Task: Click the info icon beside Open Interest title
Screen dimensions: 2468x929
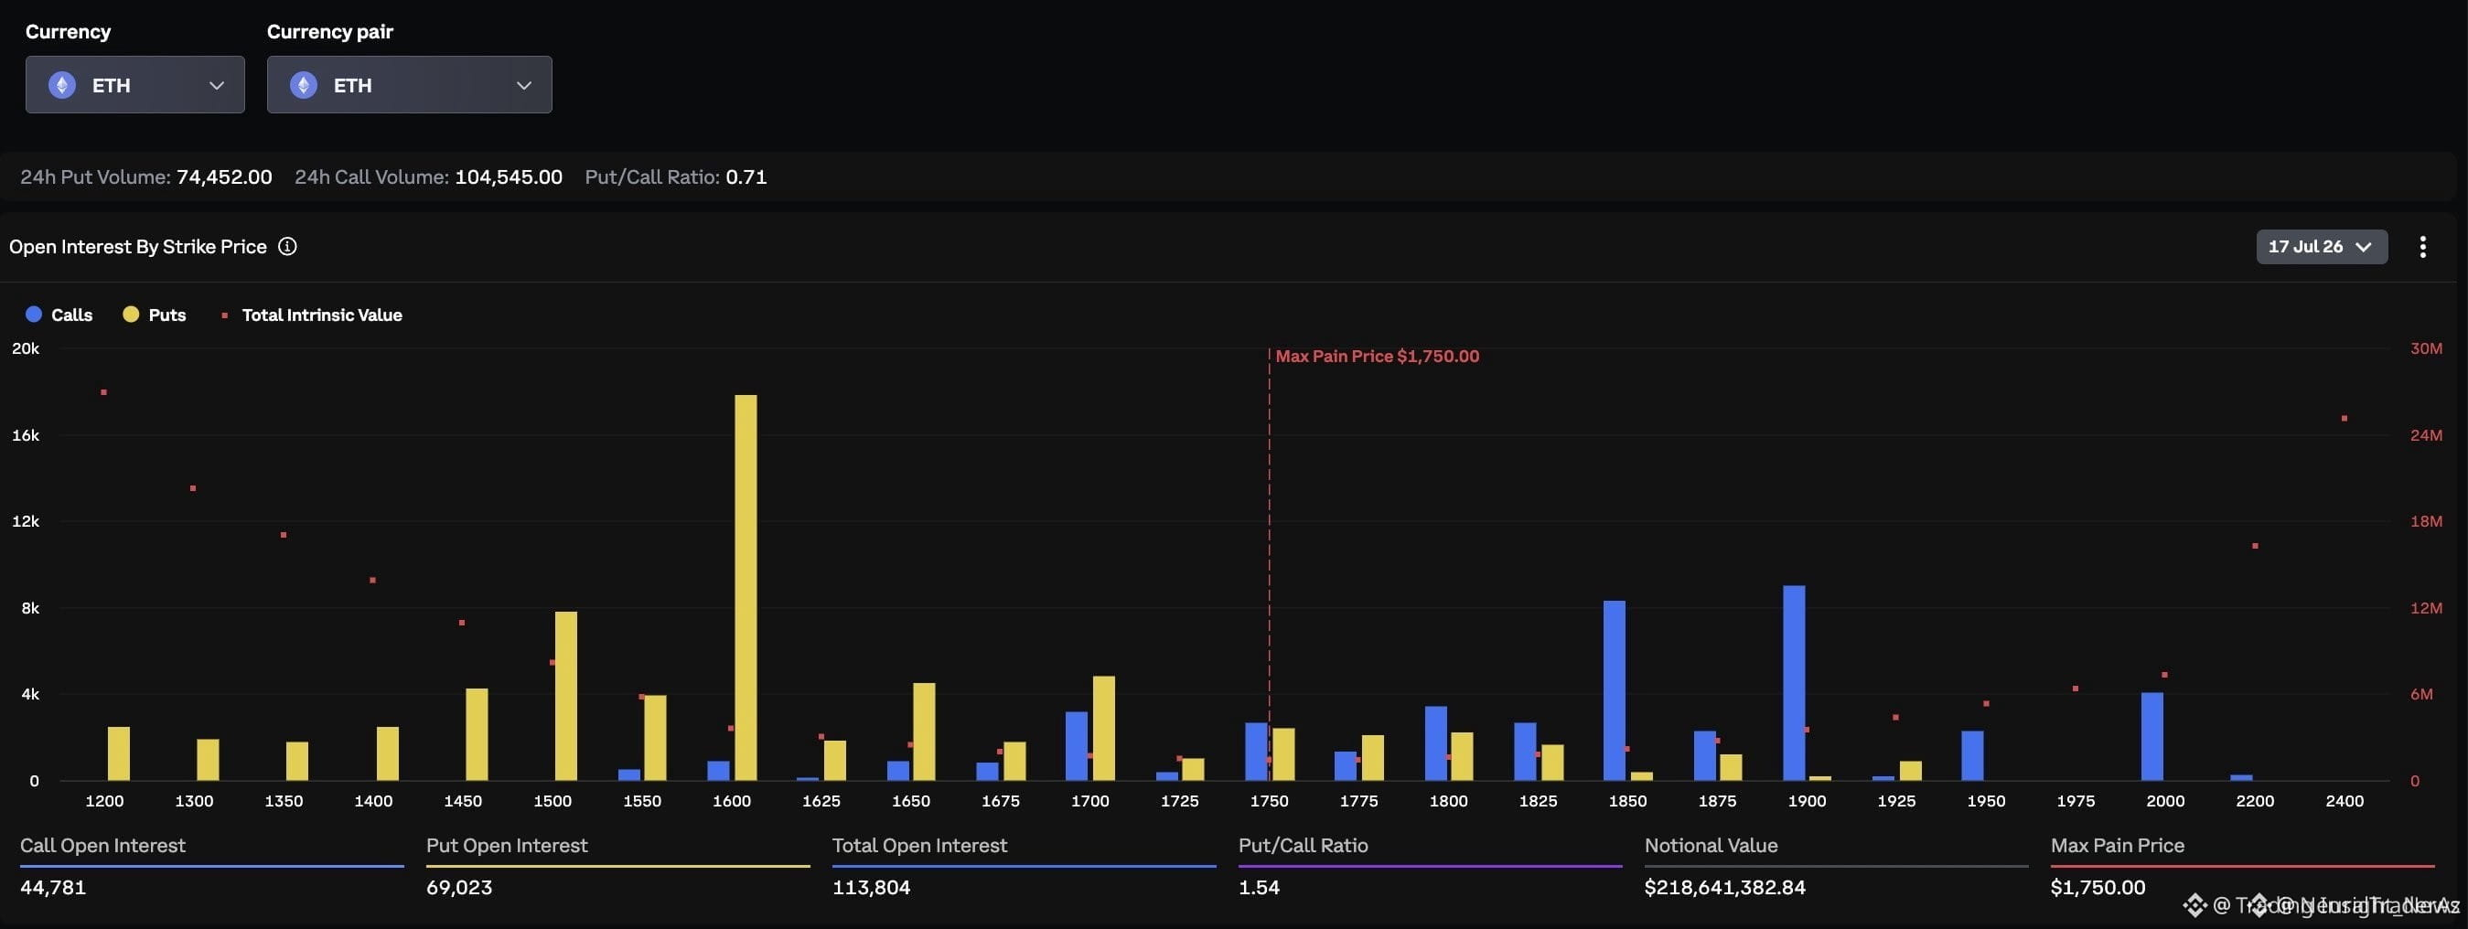Action: pos(287,246)
